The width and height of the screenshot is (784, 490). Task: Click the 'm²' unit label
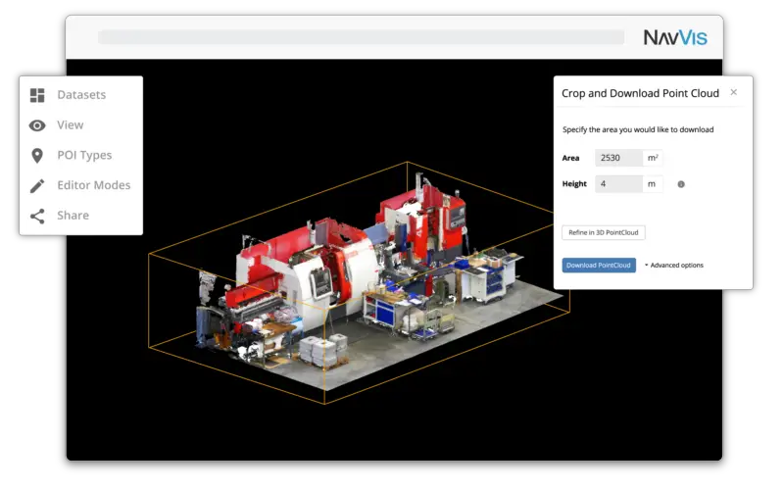(x=653, y=158)
